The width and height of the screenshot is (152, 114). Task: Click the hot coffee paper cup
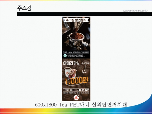[x=67, y=72]
